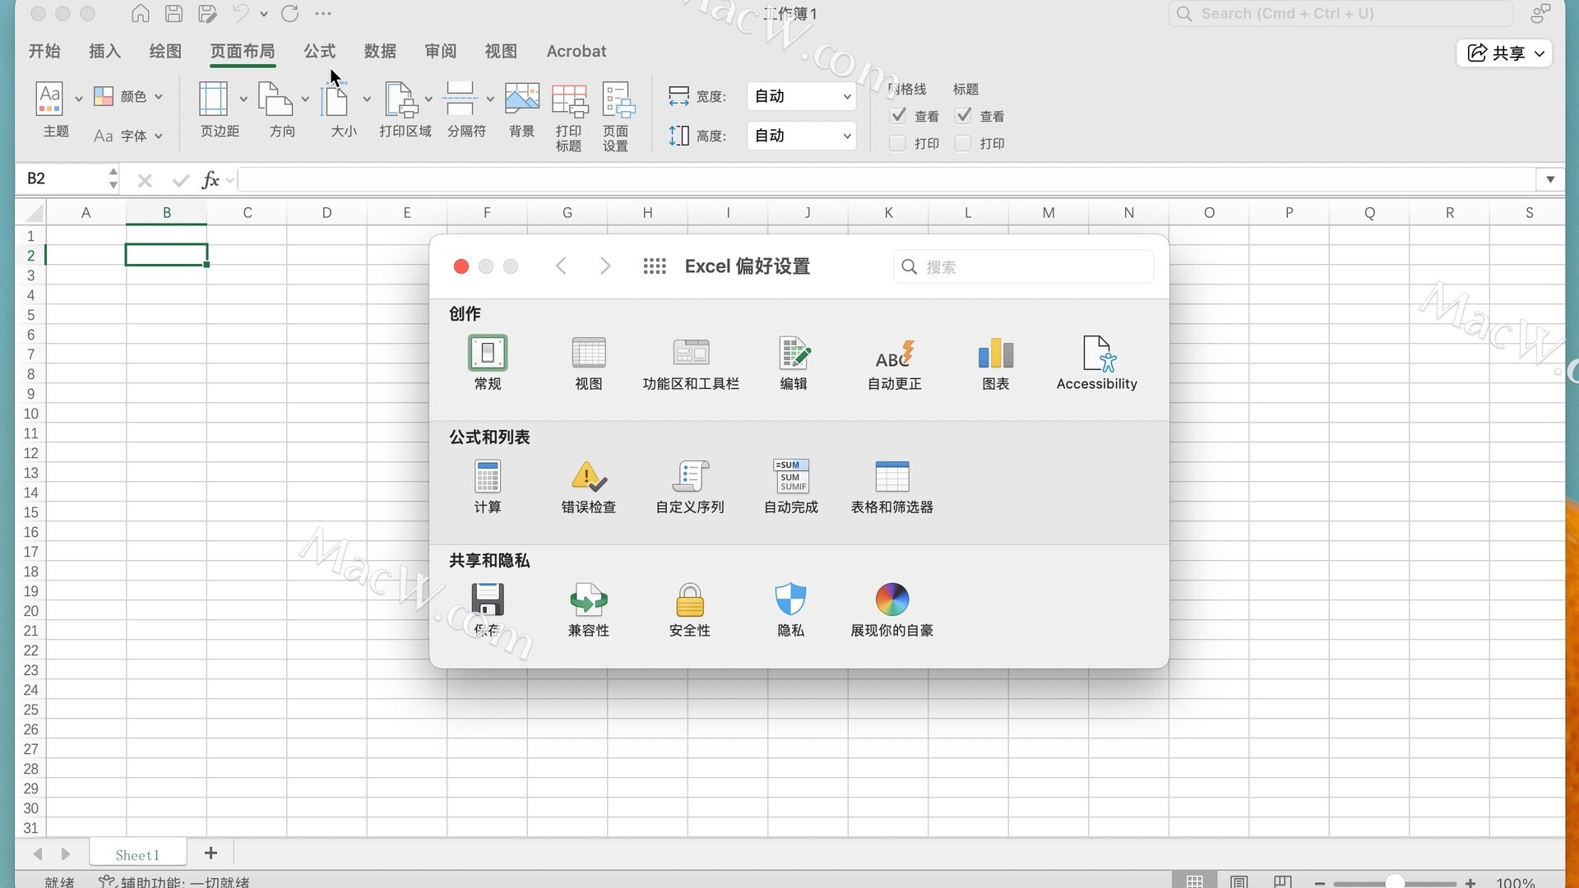
Task: Switch to the 绘图 ribbon tab
Action: [165, 51]
